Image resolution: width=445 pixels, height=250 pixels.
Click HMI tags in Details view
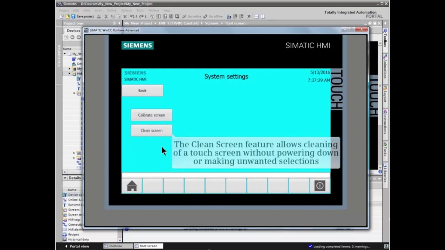coord(74,219)
